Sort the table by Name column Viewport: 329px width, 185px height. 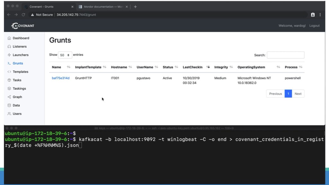point(61,67)
